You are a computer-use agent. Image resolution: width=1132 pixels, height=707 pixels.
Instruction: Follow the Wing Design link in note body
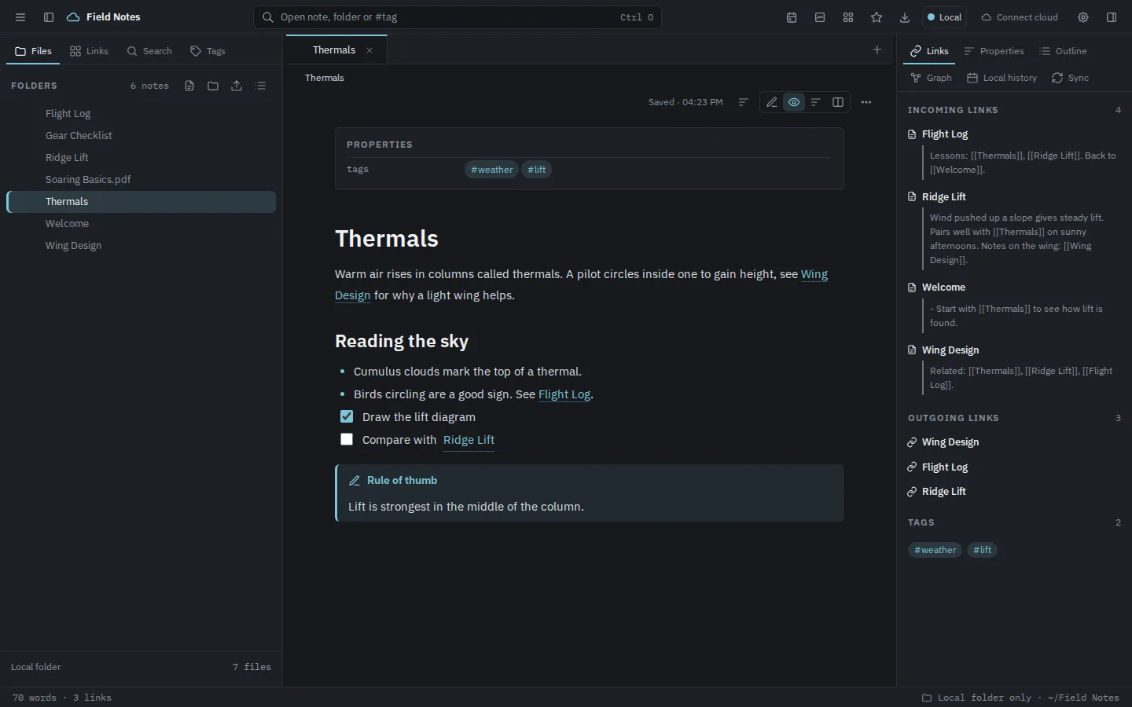tap(814, 274)
